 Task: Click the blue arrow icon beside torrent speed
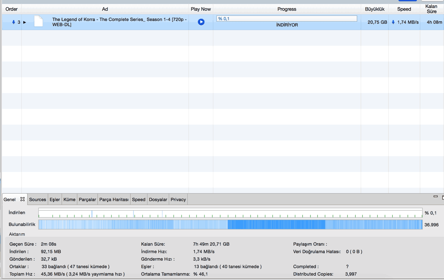(393, 22)
